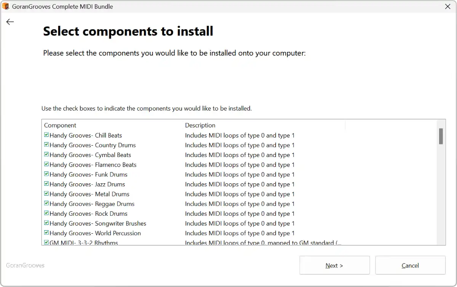
Task: Go back using the left arrow icon
Action: 10,22
